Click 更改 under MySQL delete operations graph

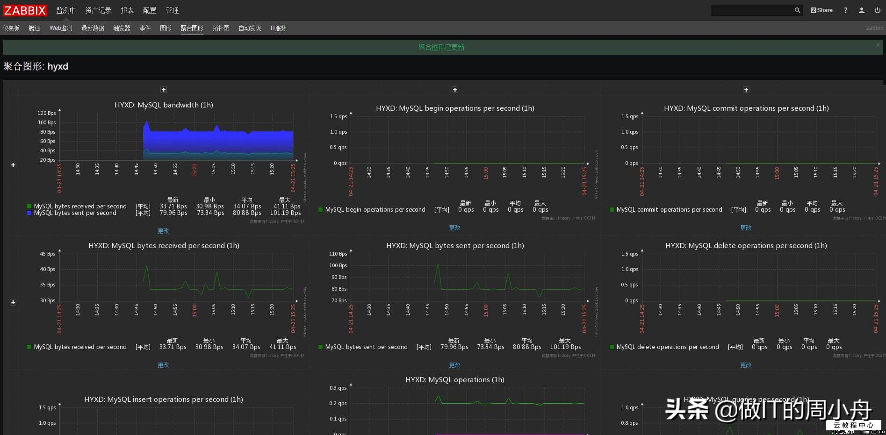746,365
